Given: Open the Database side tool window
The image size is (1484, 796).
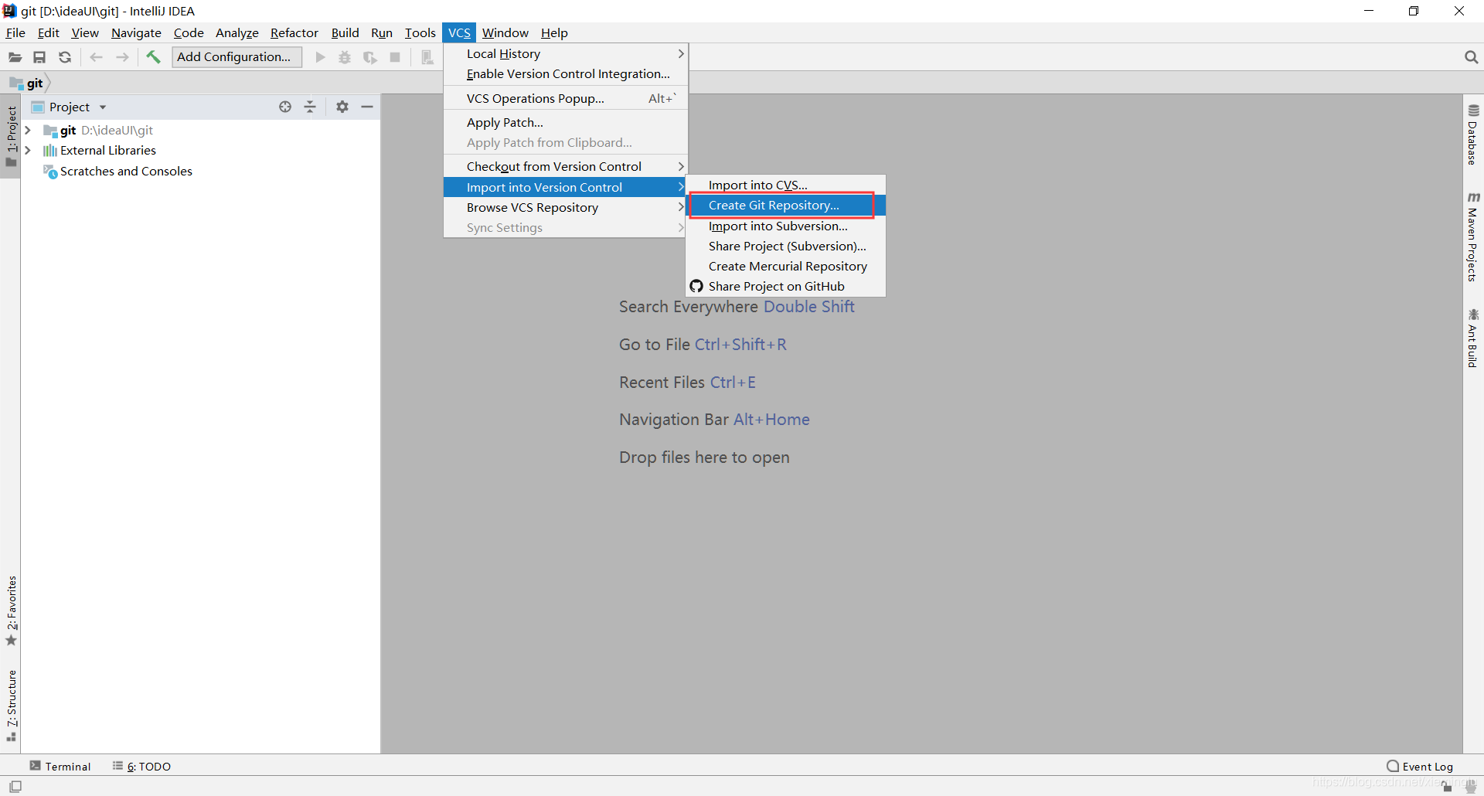Looking at the screenshot, I should 1473,135.
